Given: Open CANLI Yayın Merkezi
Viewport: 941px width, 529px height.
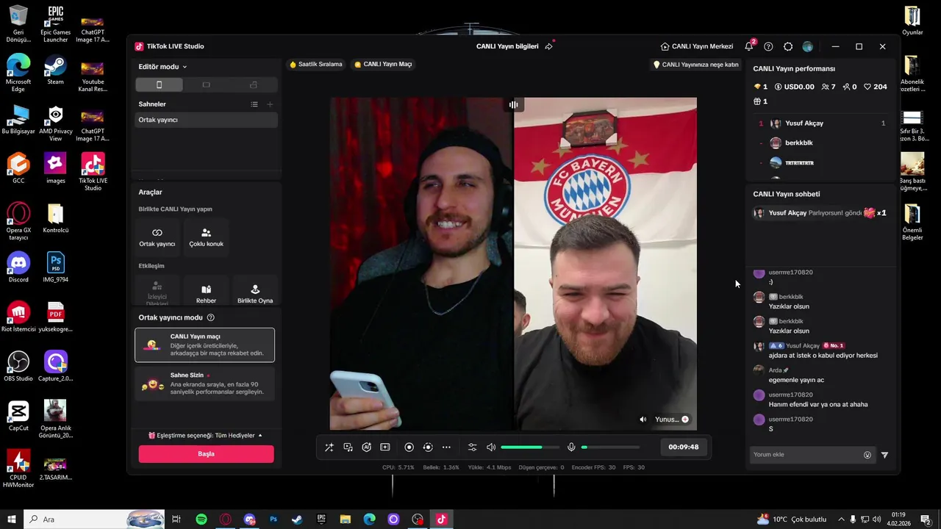Looking at the screenshot, I should [x=696, y=46].
